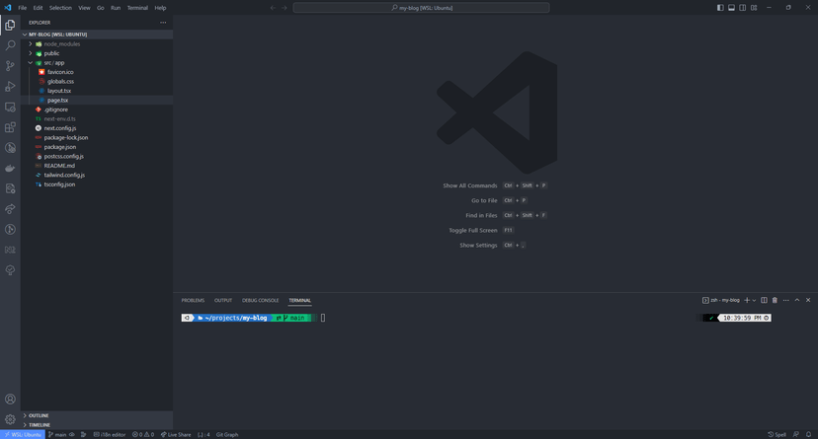Open the VS Code logo menu icon
Image resolution: width=818 pixels, height=439 pixels.
[x=7, y=8]
